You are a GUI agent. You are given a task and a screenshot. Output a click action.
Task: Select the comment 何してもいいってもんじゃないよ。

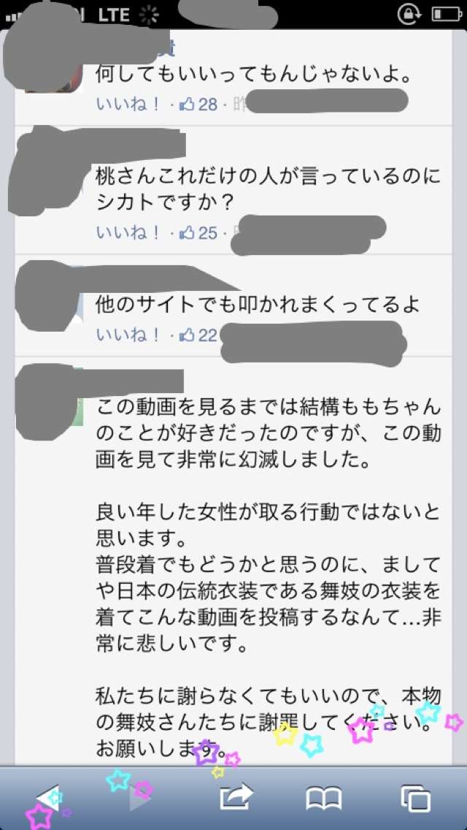pos(254,75)
